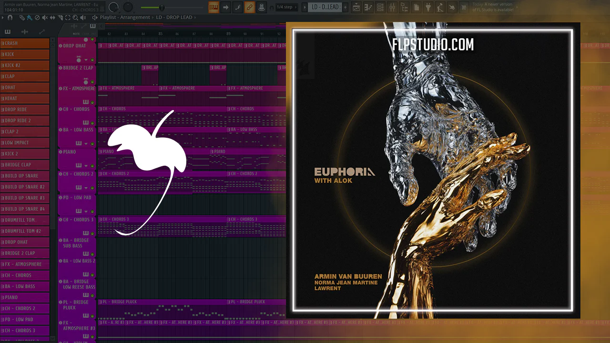Click the LD - DROP LEAD breadcrumb
Viewport: 610px width, 343px height.
[x=174, y=18]
